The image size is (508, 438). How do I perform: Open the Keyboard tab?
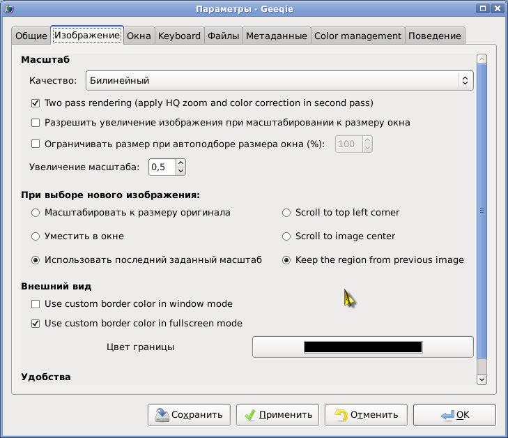click(179, 36)
